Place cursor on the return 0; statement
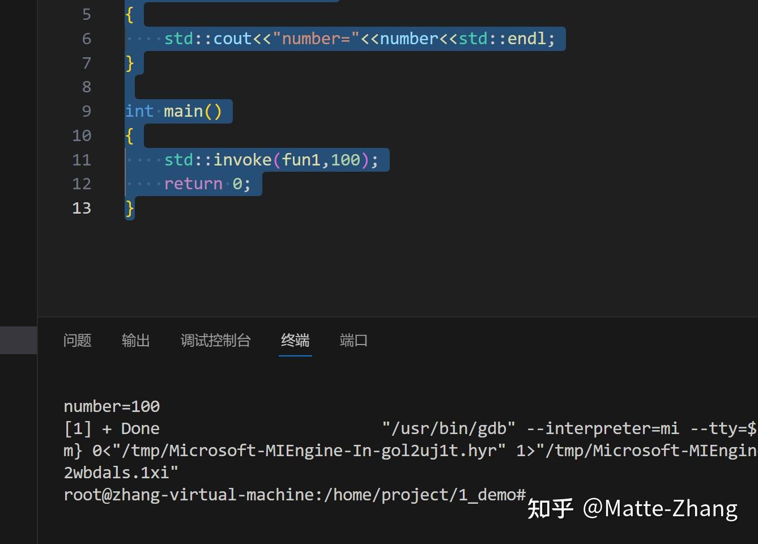 pos(207,183)
